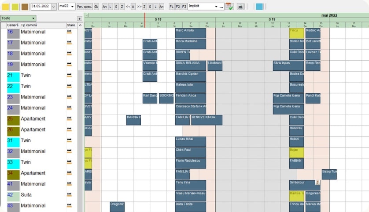Image resolution: width=369 pixels, height=212 pixels.
Task: Click the Stare column header
Action: coord(71,25)
